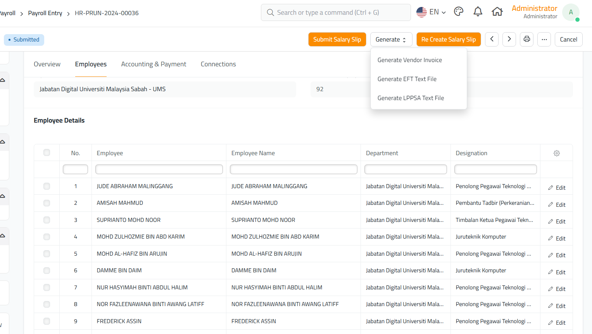Image resolution: width=592 pixels, height=334 pixels.
Task: Open Administrator user avatar menu
Action: 571,12
